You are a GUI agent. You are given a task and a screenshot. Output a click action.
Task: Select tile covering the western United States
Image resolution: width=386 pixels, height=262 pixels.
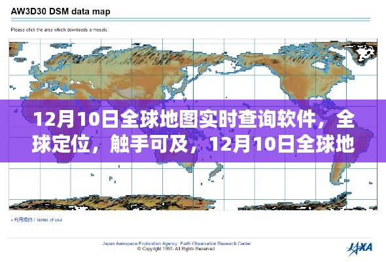click(300, 90)
